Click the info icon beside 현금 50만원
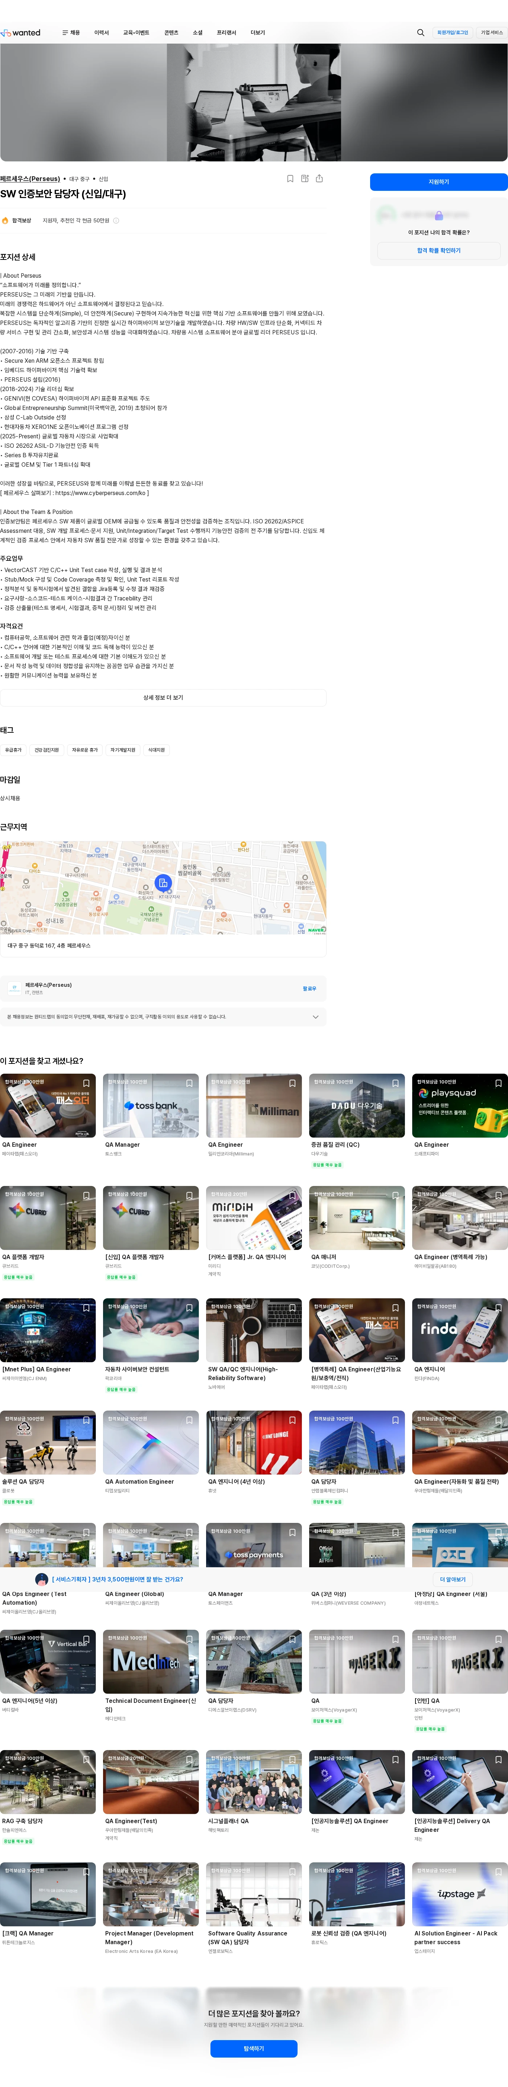 (x=116, y=220)
